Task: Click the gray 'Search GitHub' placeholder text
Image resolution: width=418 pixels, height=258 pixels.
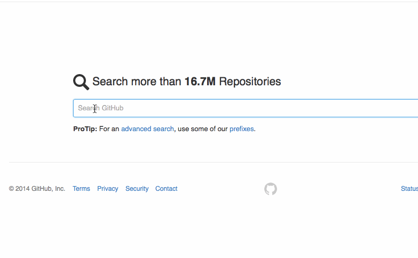Action: point(100,108)
